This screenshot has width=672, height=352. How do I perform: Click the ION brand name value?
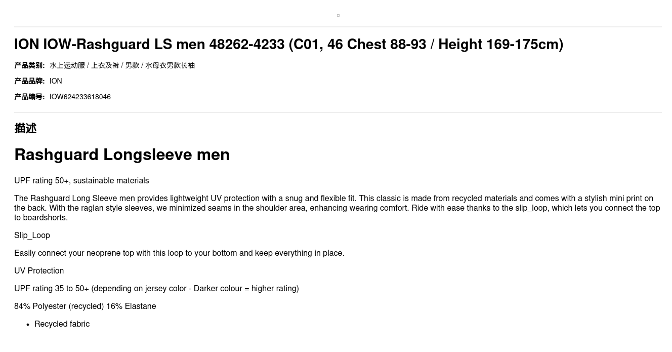point(56,81)
